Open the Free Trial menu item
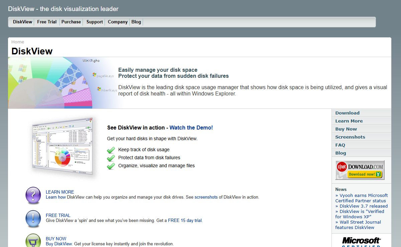The image size is (401, 247). coord(47,22)
